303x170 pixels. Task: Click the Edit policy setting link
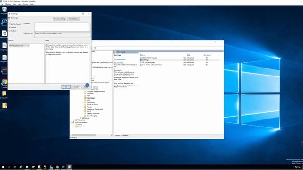point(121,59)
